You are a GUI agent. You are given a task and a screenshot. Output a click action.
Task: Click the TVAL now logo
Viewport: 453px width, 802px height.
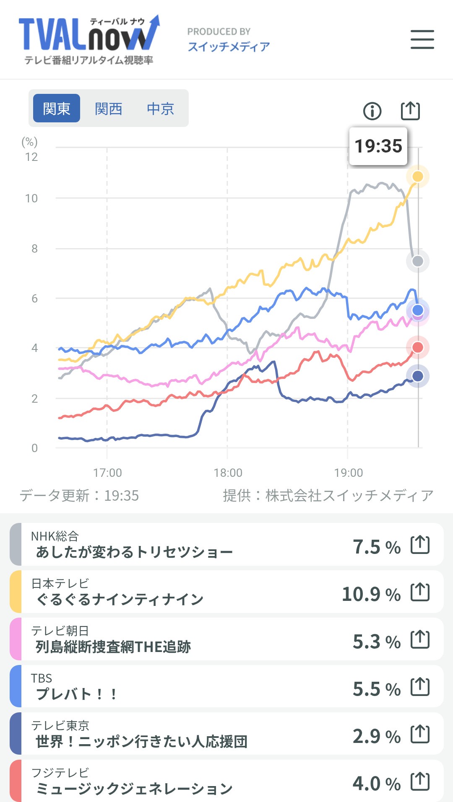pos(89,40)
